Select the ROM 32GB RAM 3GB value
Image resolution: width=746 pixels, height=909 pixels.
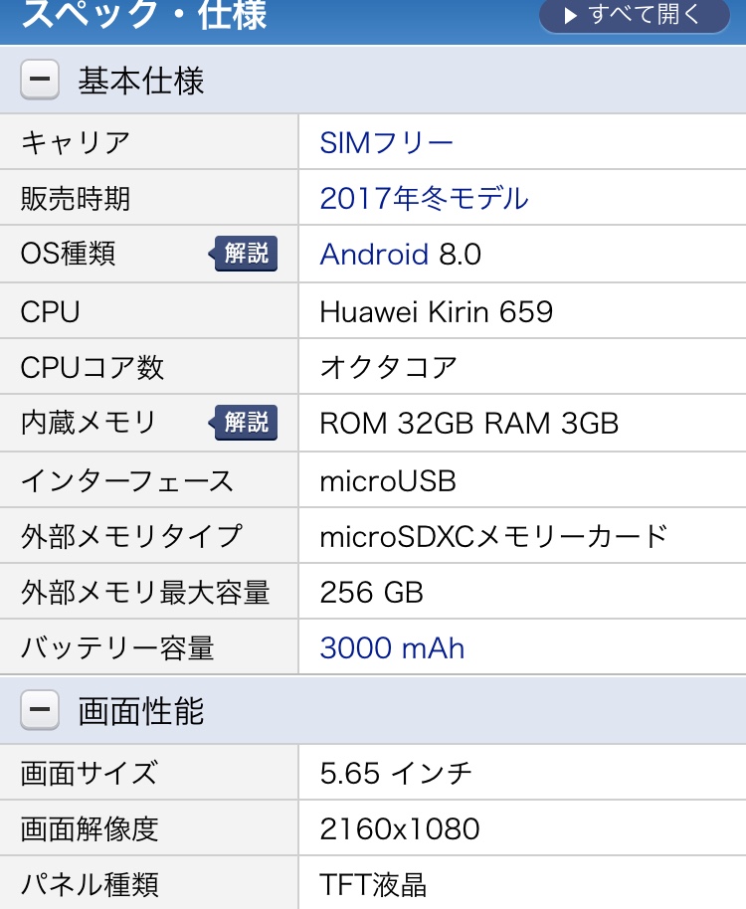[x=468, y=423]
